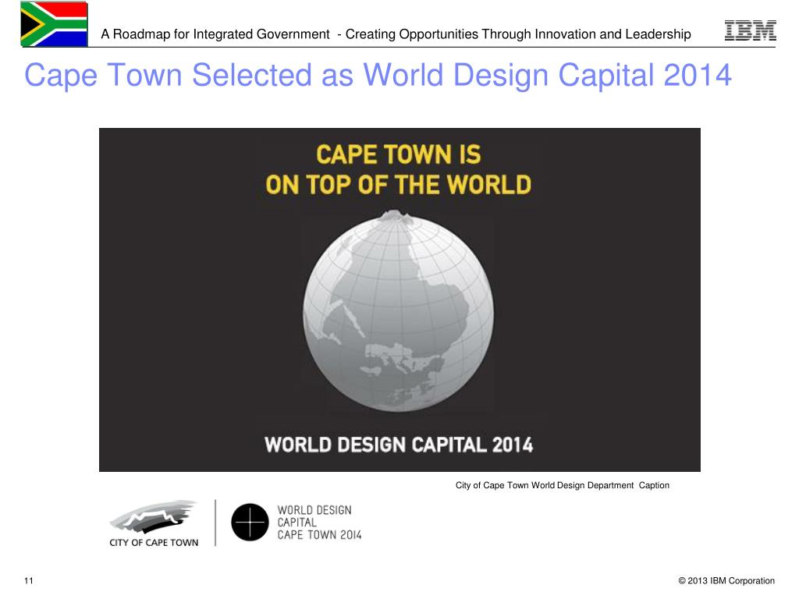Select the 'City of Cape Town World Design Department Caption' text

(562, 485)
